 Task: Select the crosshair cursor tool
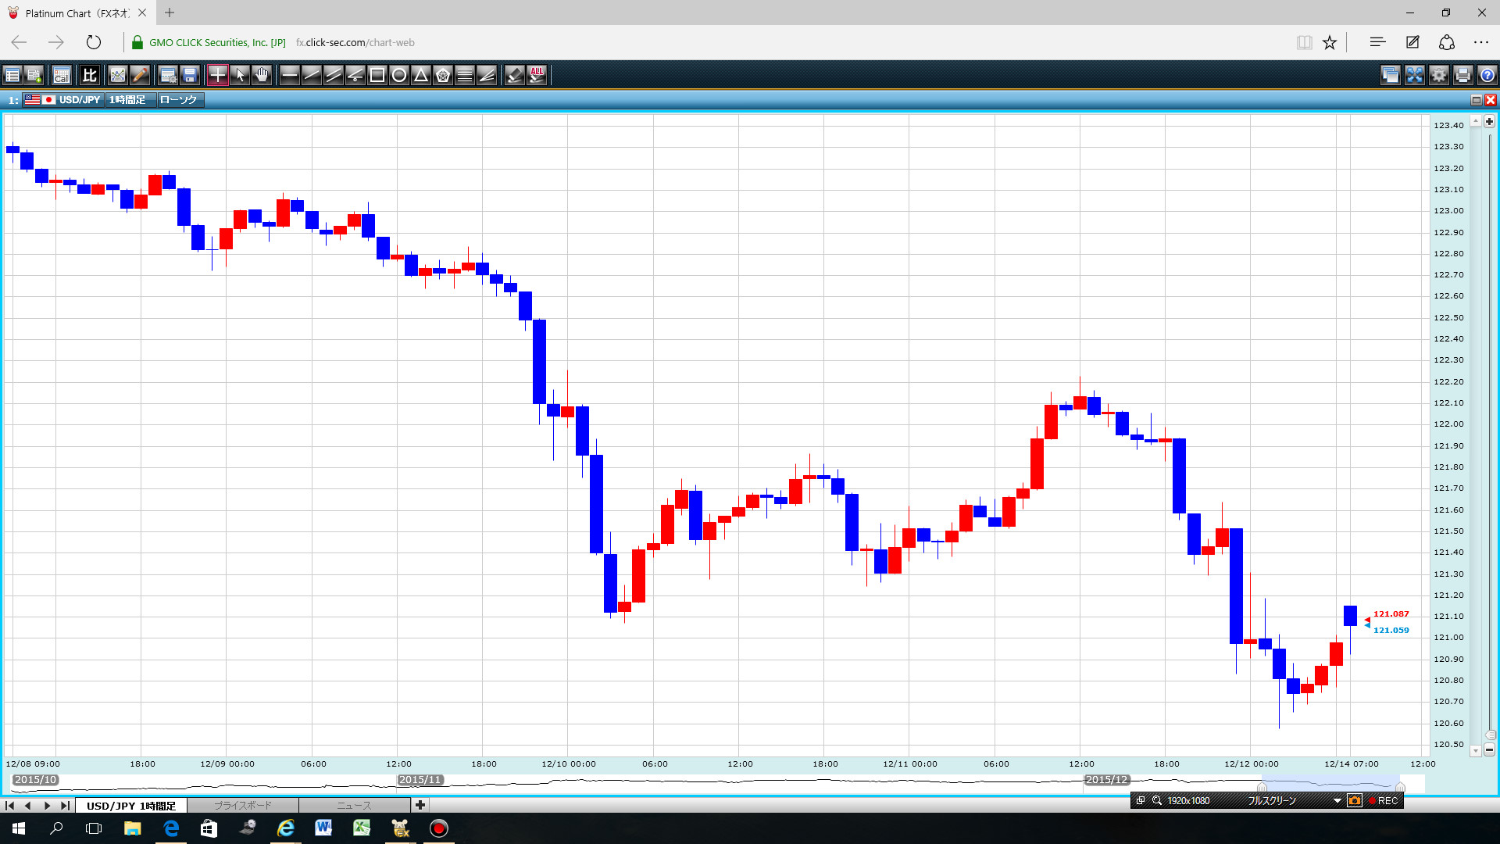(x=218, y=75)
